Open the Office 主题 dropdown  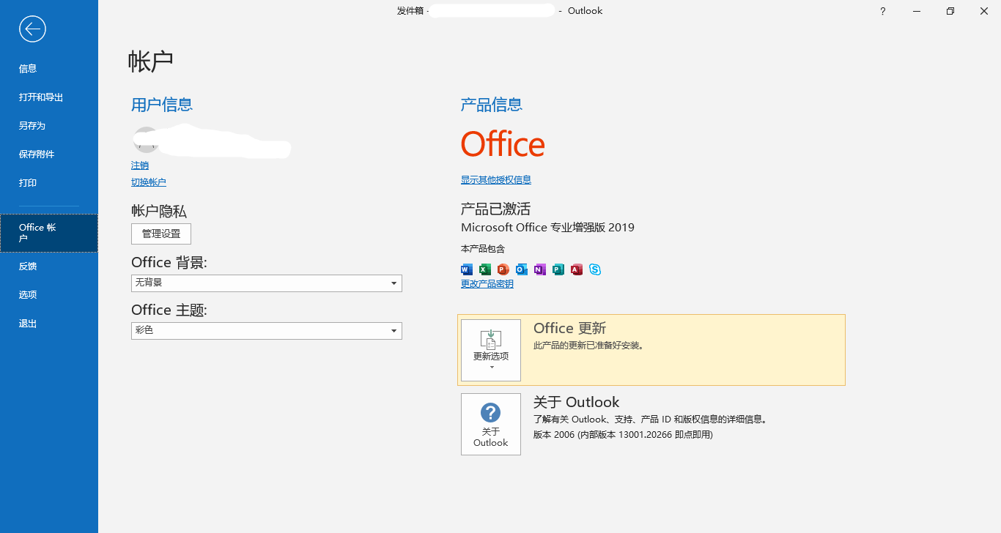267,331
